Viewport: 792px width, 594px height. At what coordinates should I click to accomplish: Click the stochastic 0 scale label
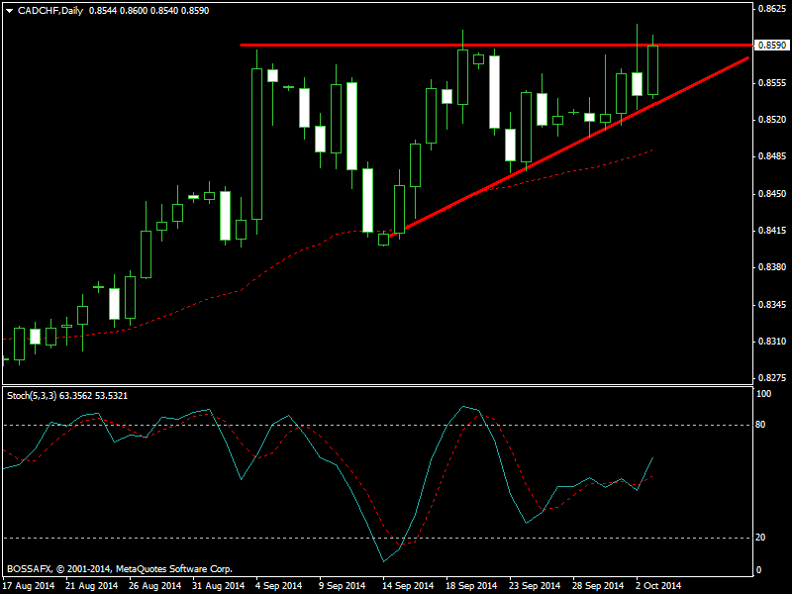(x=758, y=570)
